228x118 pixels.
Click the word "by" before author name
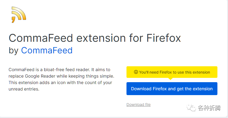click(14, 50)
